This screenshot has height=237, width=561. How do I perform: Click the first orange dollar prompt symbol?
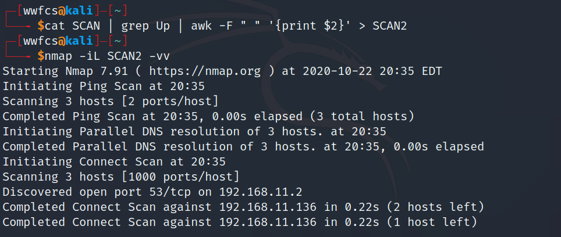point(41,26)
